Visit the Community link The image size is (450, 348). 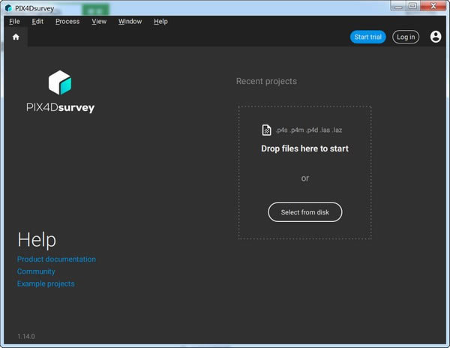[36, 271]
